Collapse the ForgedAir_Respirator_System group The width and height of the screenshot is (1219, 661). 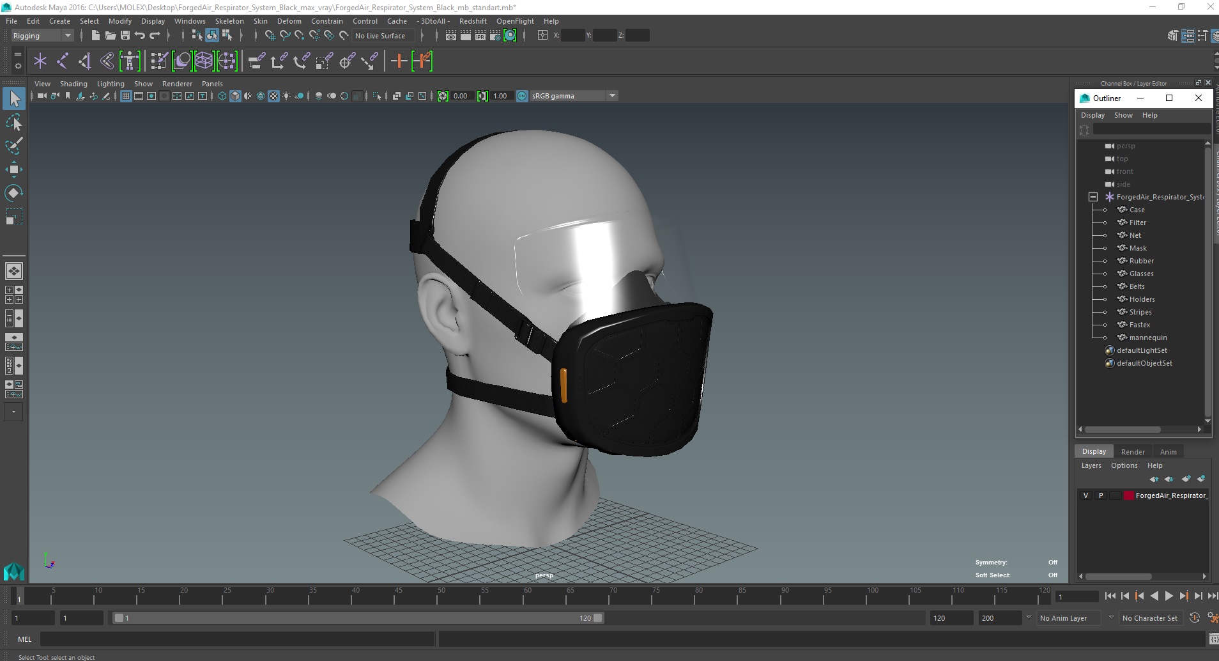[1093, 197]
